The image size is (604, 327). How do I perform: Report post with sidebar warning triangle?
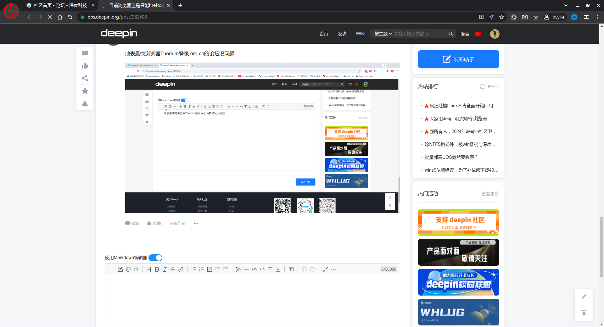point(85,103)
